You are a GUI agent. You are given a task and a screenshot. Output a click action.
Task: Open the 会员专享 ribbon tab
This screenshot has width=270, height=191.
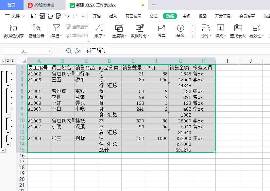tap(247, 16)
